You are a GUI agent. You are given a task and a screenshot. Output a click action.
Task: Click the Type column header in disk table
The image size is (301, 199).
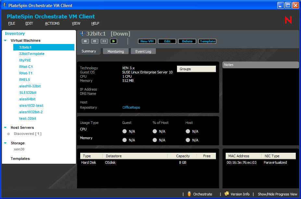pyautogui.click(x=92, y=156)
